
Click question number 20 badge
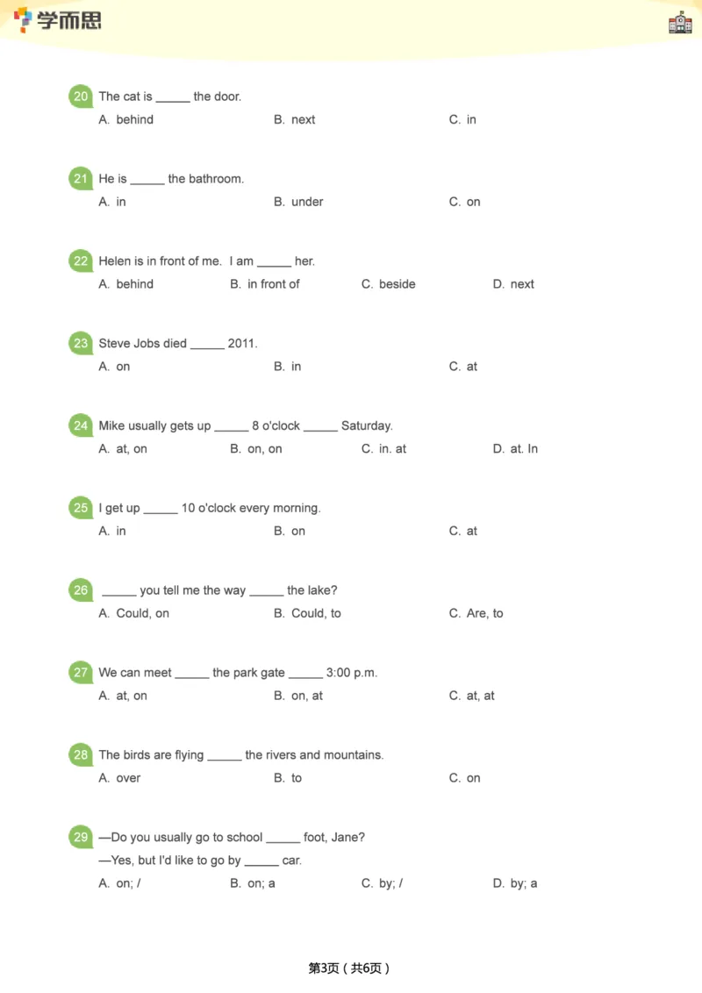point(81,96)
